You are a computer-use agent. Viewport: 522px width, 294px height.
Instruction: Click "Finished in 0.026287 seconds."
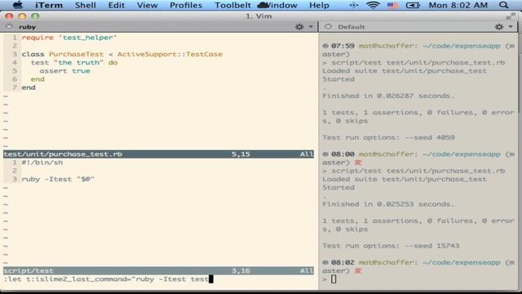388,96
